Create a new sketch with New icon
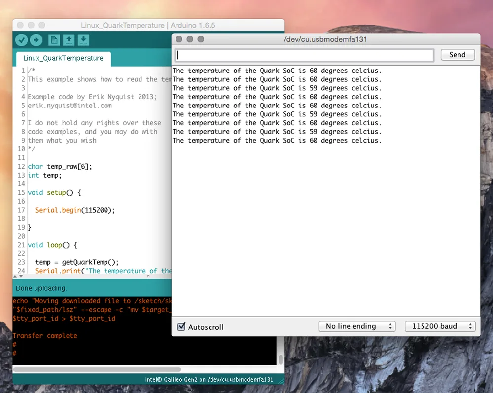This screenshot has width=493, height=393. [x=54, y=40]
